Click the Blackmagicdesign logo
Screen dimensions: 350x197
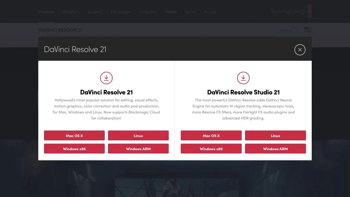click(291, 11)
